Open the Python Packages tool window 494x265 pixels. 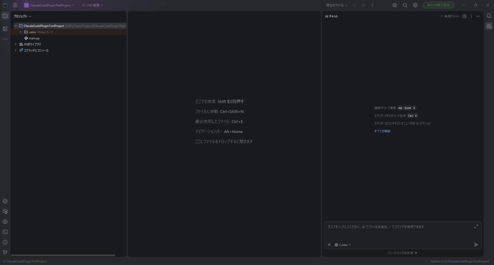click(x=5, y=212)
